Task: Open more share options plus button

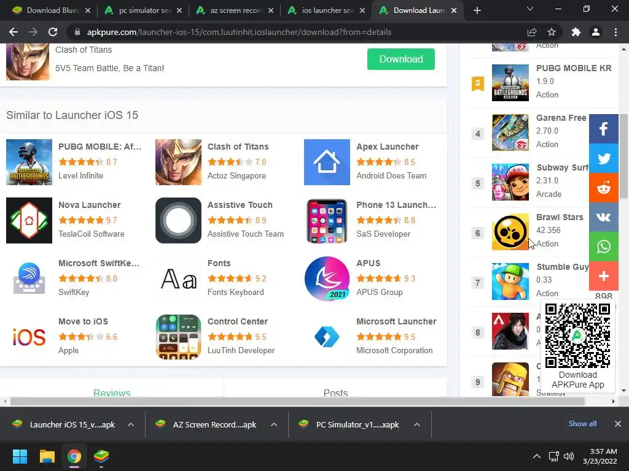Action: [603, 276]
